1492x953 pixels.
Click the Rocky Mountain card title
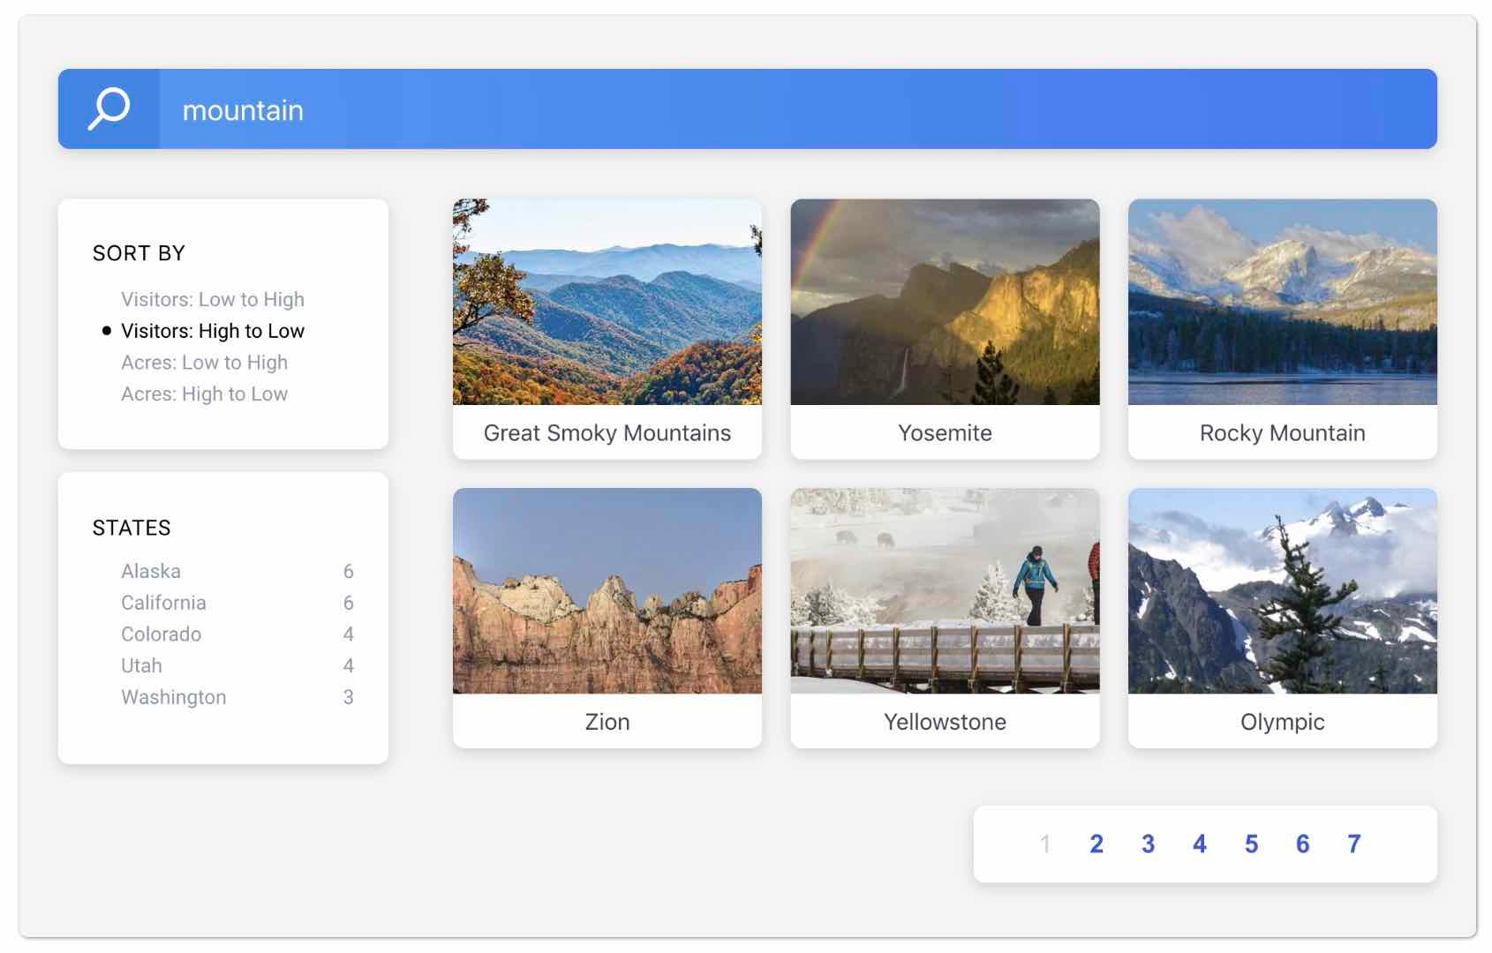coord(1283,433)
